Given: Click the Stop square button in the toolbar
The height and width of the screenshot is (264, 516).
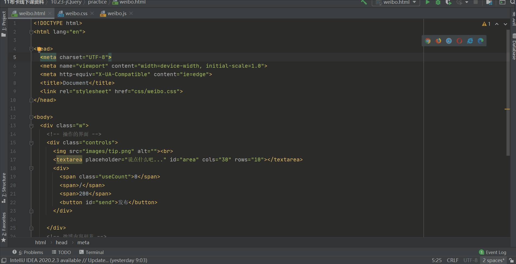Looking at the screenshot, I should coord(476,2).
